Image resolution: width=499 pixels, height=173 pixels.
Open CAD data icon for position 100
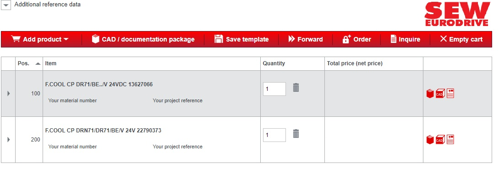[x=440, y=94]
